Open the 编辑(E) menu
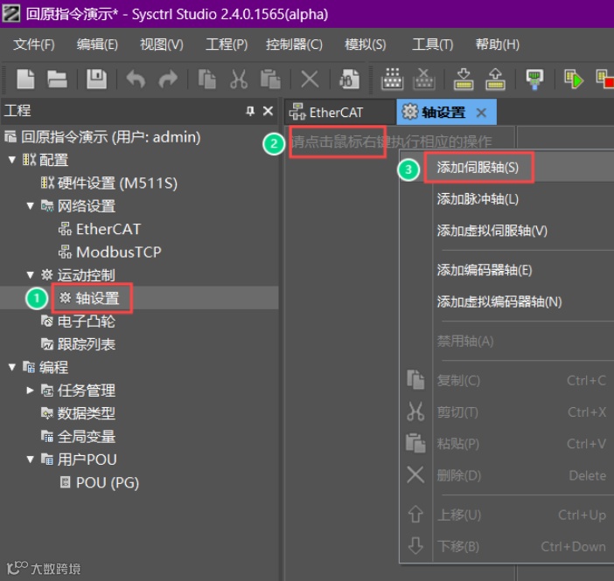The image size is (614, 581). [97, 45]
